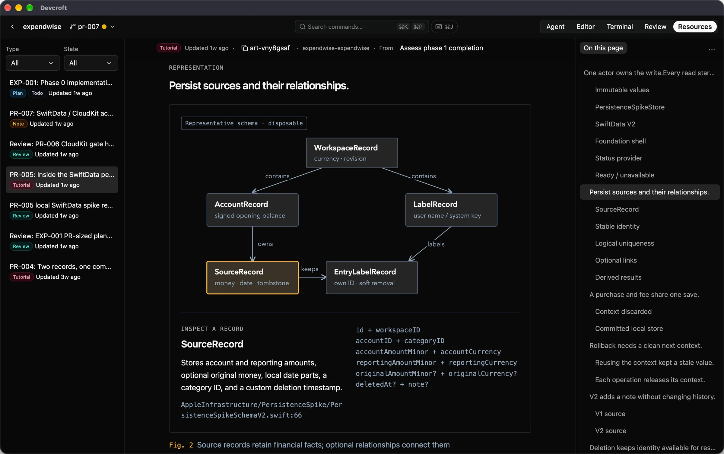The image size is (724, 454).
Task: Select the EntryLabelRecord diagram node
Action: [372, 277]
